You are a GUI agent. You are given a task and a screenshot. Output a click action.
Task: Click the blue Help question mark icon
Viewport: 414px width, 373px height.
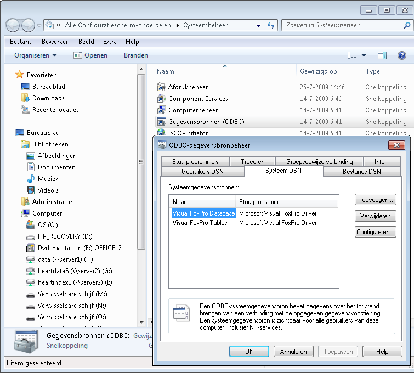click(x=401, y=55)
